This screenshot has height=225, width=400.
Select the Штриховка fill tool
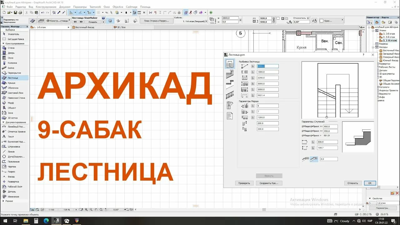coord(14,147)
